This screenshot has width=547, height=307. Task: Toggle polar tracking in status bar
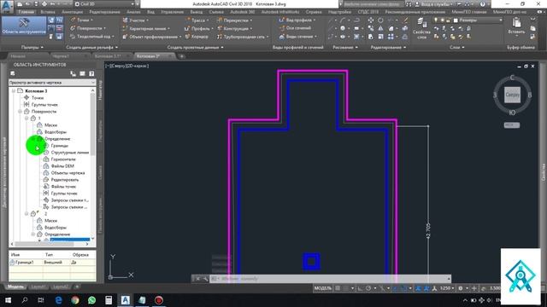[x=368, y=288]
